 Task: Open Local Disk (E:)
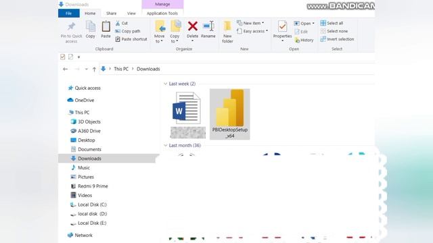pyautogui.click(x=89, y=223)
